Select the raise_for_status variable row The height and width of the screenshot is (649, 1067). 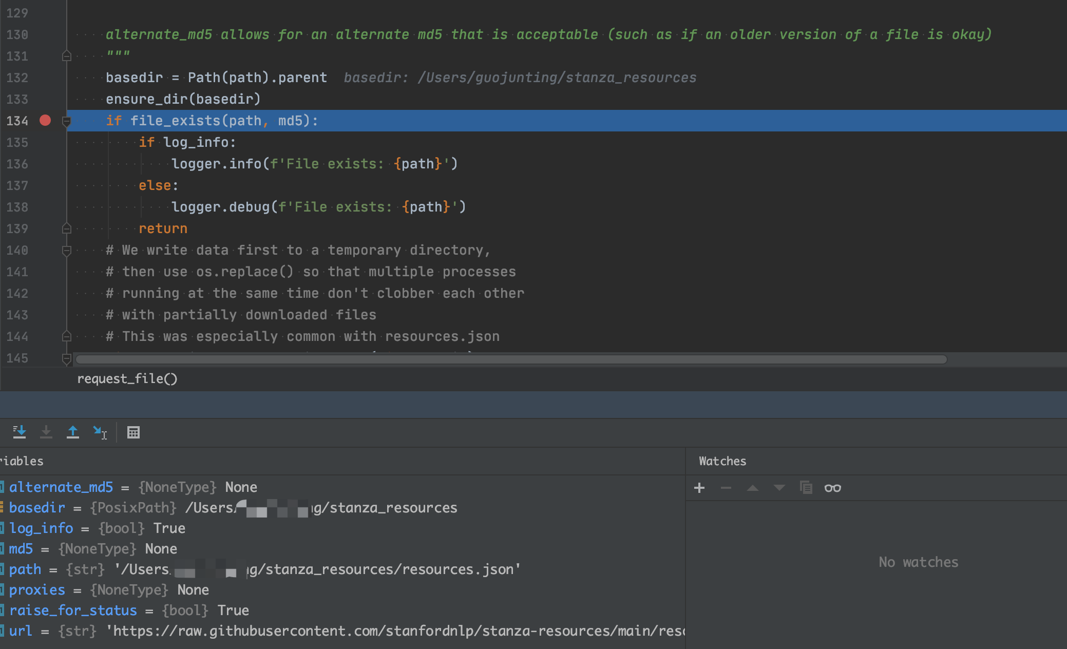[73, 610]
